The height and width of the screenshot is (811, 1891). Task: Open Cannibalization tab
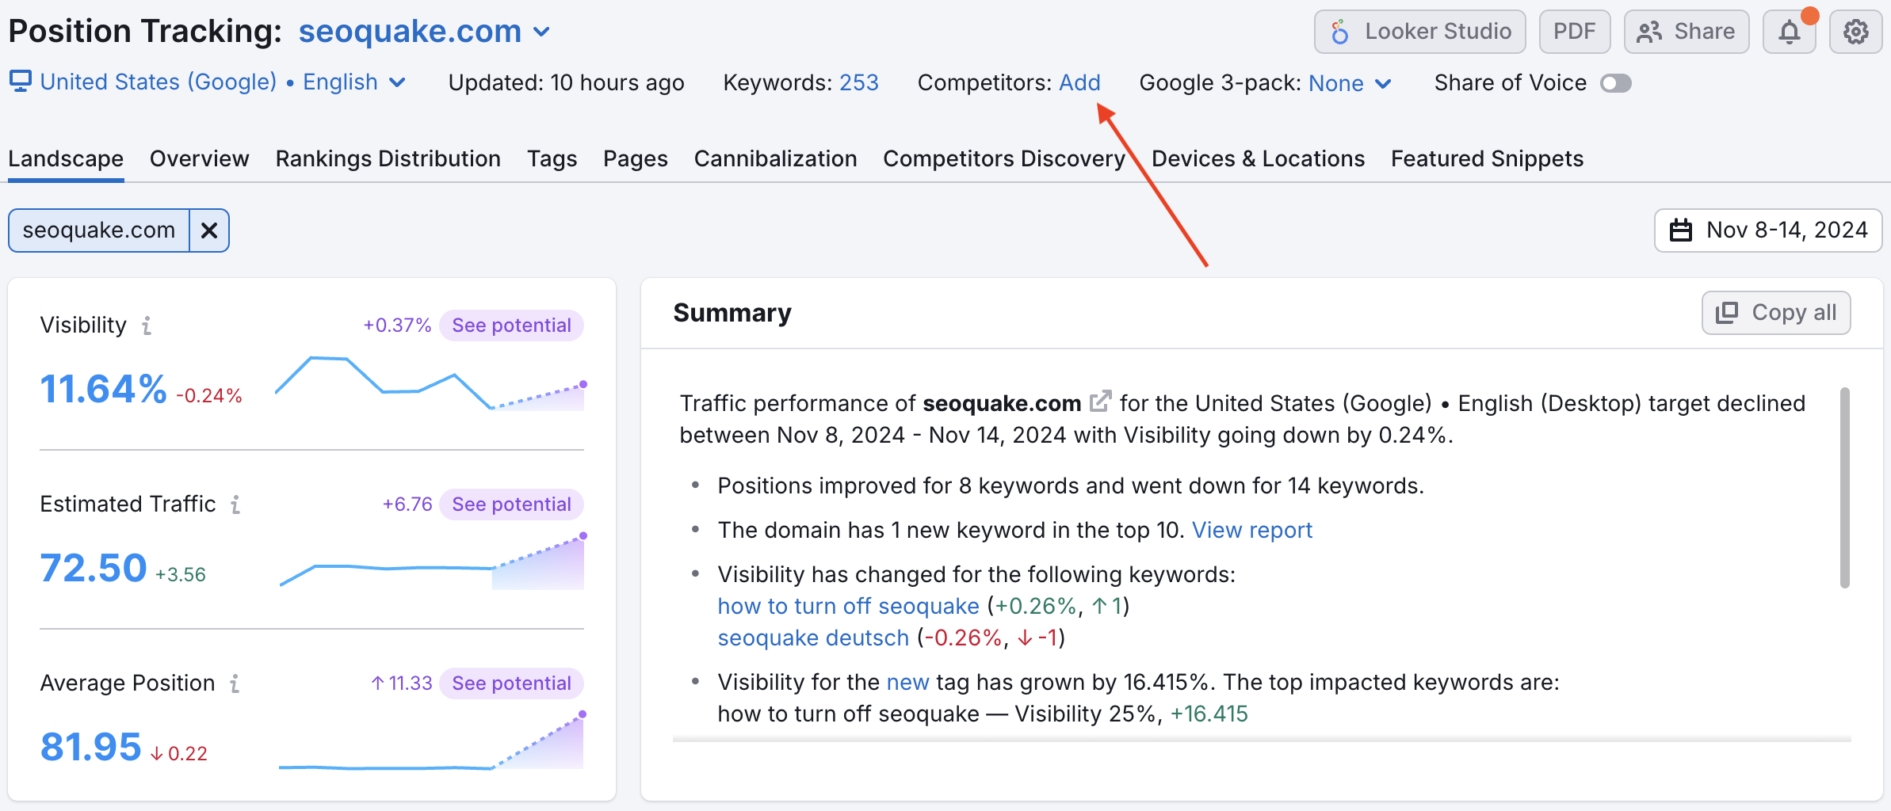(775, 159)
